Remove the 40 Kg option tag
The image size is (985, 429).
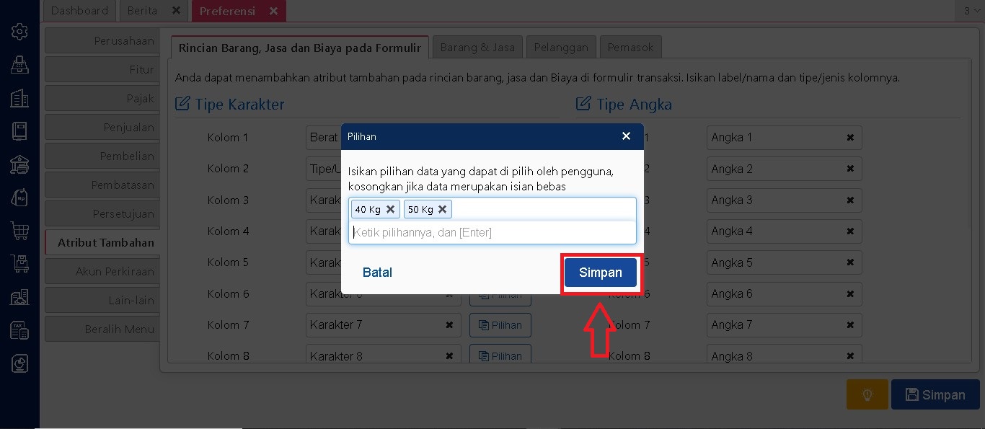pyautogui.click(x=390, y=209)
